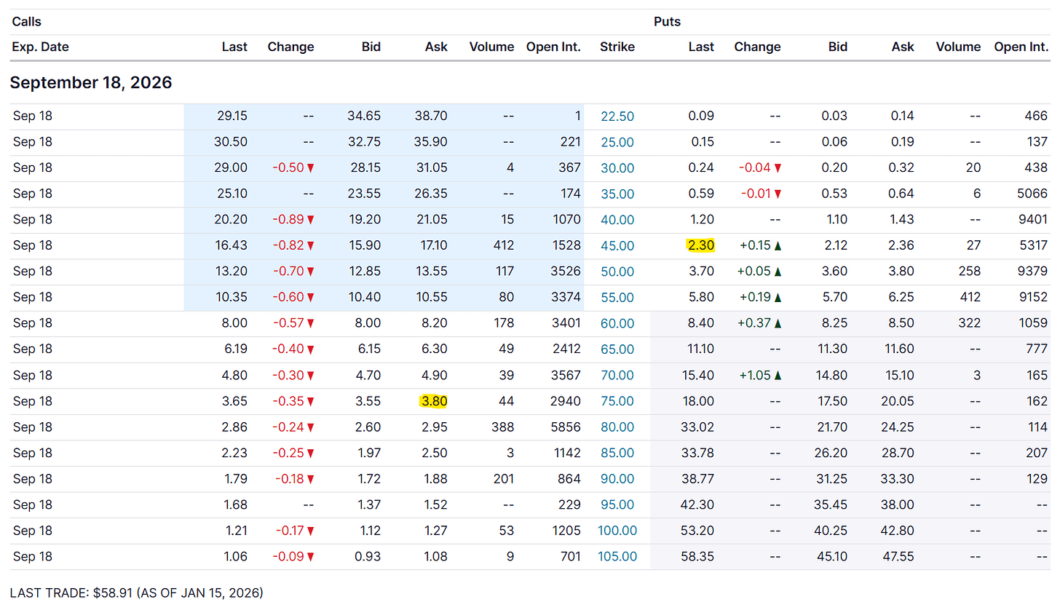
Task: Click call open interest 5856 cell
Action: pyautogui.click(x=566, y=427)
